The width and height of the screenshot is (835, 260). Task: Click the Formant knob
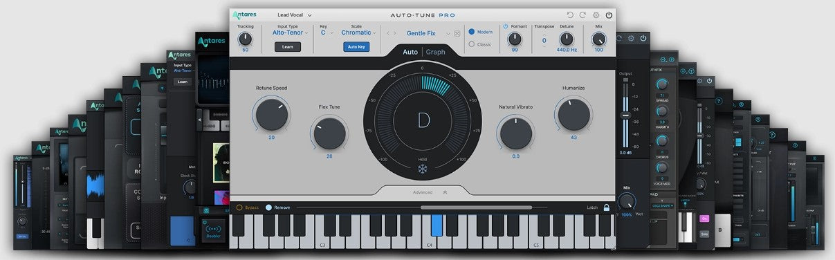coord(515,39)
